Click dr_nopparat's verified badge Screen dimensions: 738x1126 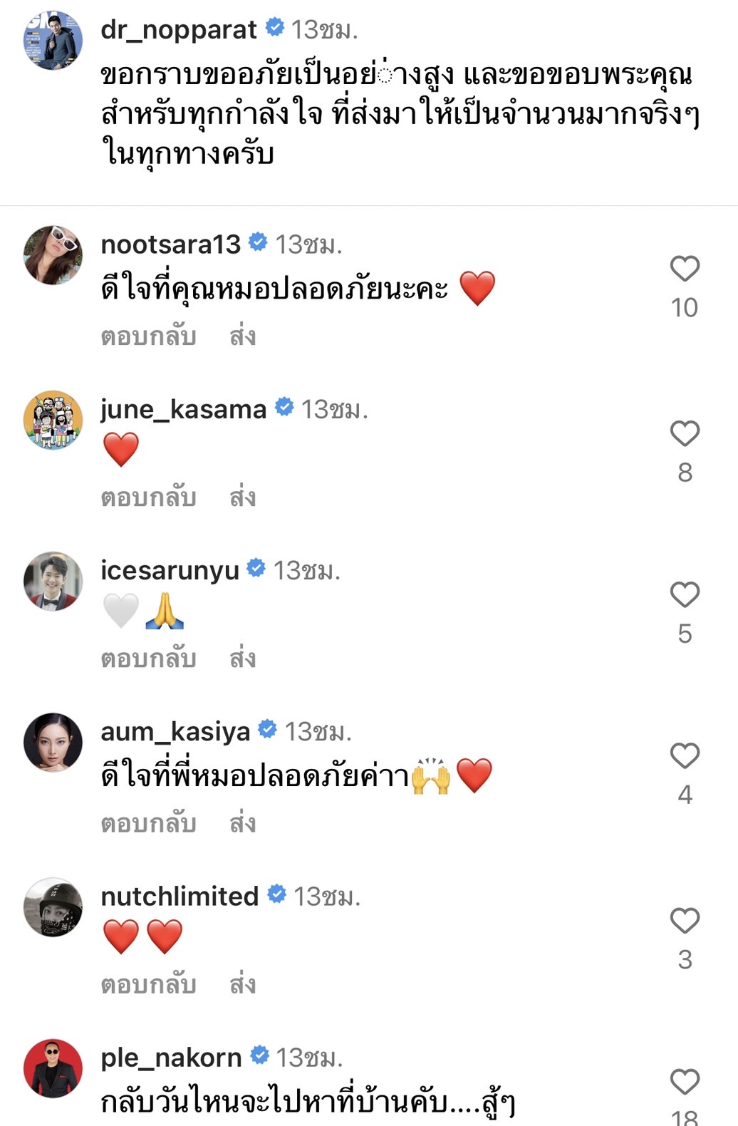coord(276,30)
